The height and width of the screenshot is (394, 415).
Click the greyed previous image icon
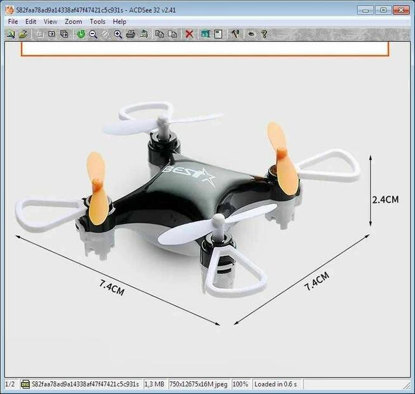(x=39, y=34)
